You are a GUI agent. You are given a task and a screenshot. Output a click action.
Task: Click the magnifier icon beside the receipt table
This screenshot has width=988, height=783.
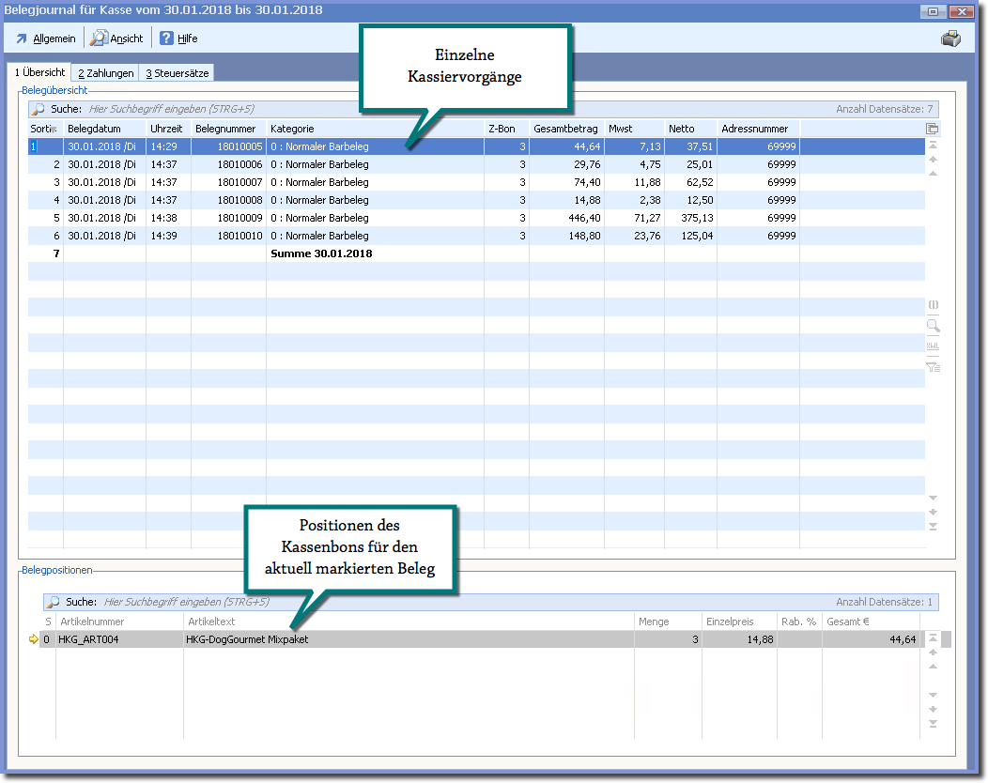pos(933,327)
